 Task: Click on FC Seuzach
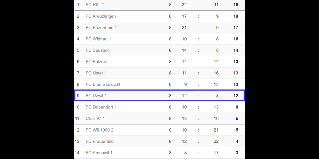[x=98, y=50]
